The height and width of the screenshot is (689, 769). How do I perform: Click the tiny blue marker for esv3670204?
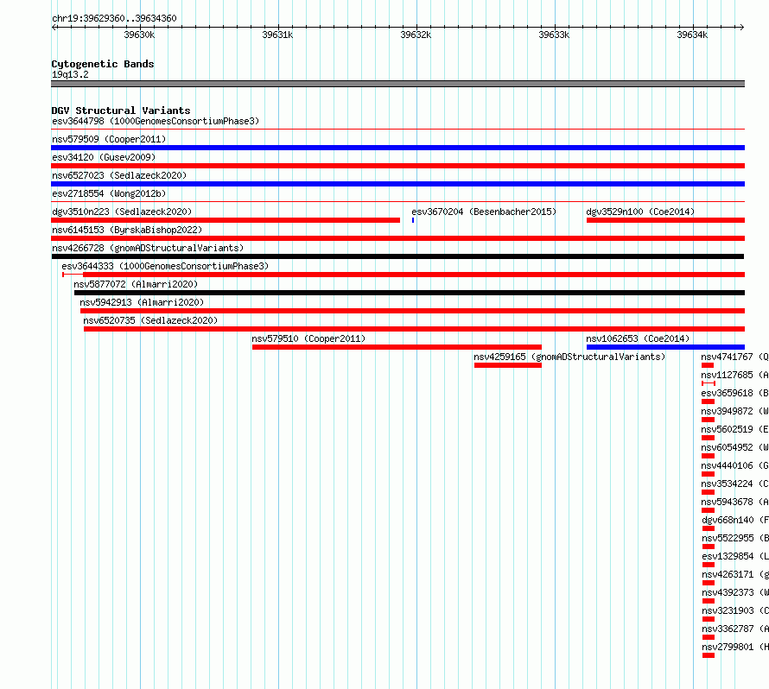pyautogui.click(x=413, y=220)
